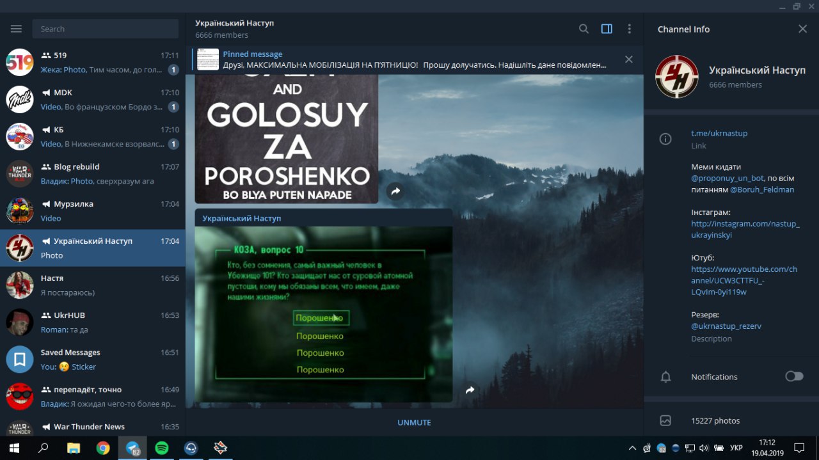Click the Notifications bell icon
Image resolution: width=819 pixels, height=460 pixels.
tap(665, 377)
